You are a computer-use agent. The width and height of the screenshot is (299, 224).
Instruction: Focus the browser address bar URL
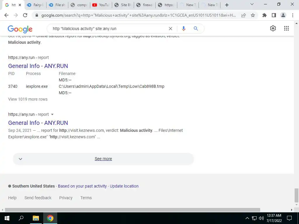(138, 15)
